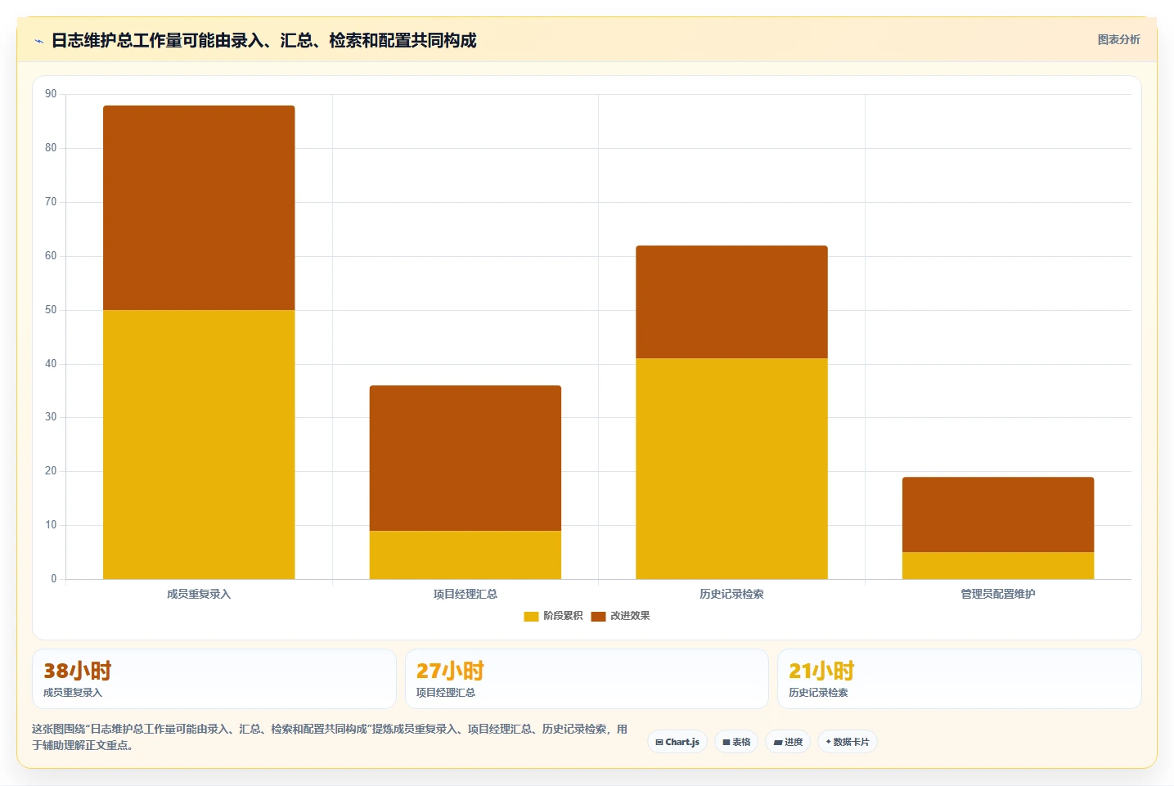
Task: Click the 改进效果 legend label text
Action: point(630,616)
